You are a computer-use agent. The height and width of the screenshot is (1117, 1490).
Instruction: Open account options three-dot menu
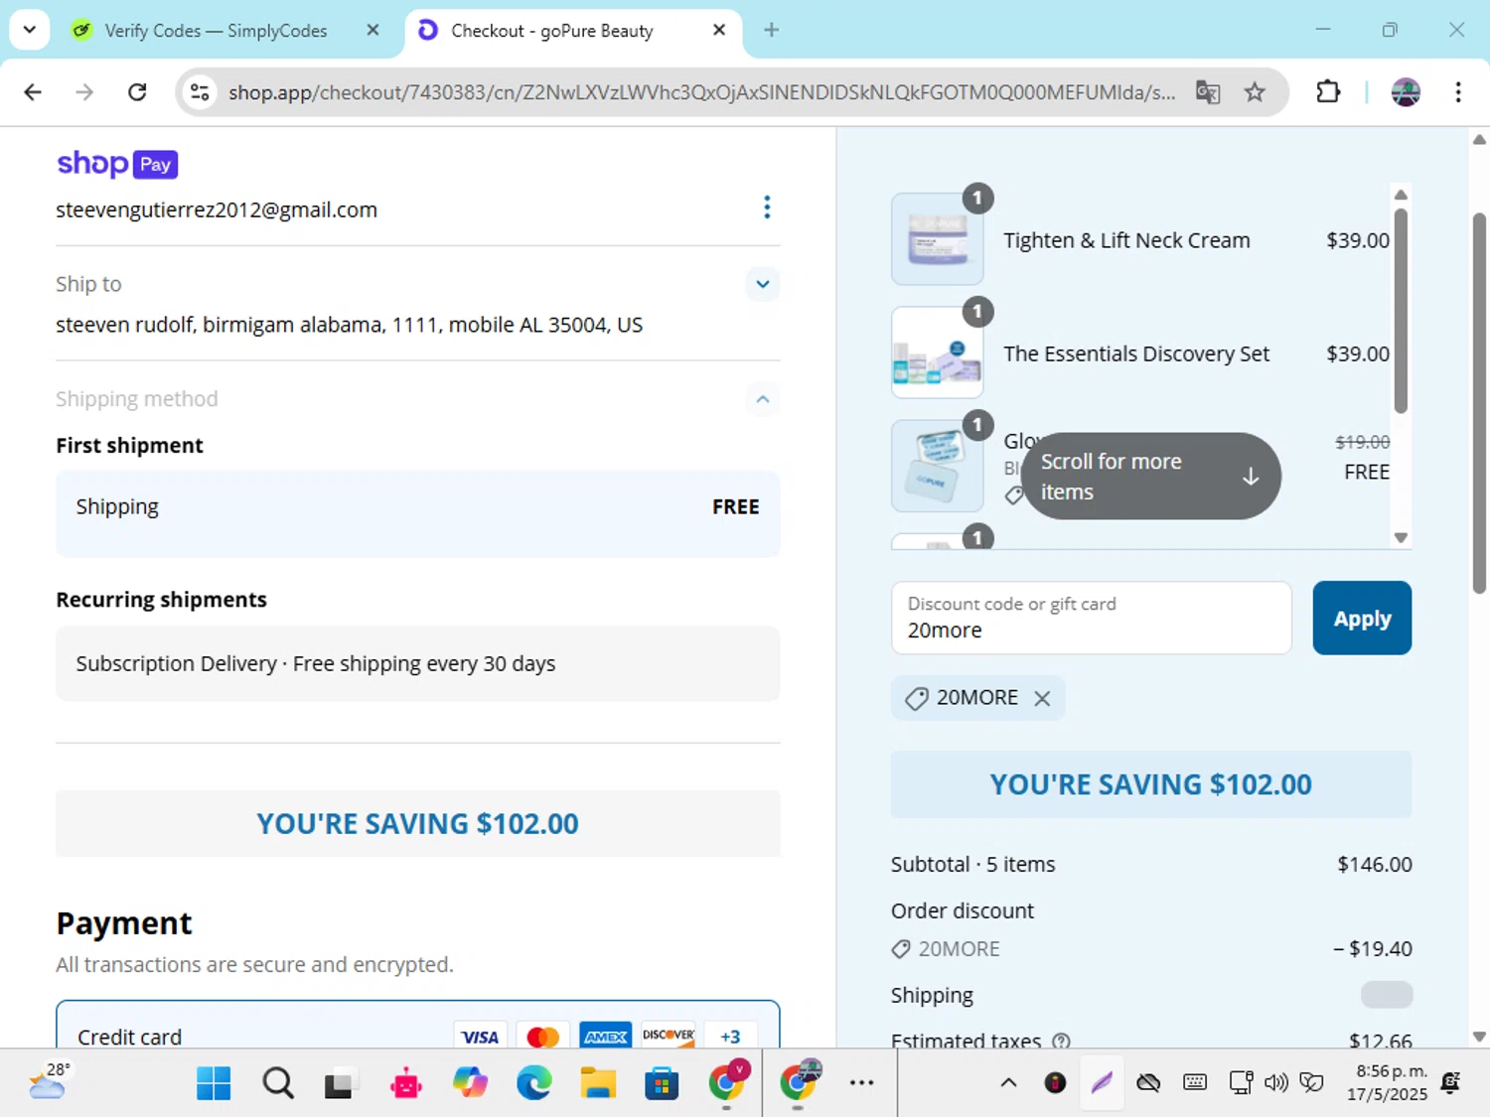tap(767, 208)
